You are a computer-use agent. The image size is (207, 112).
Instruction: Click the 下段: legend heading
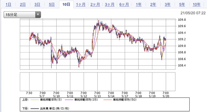click(25, 109)
